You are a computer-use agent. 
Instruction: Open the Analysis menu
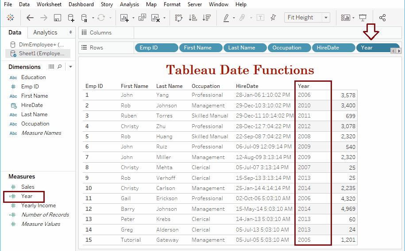(x=129, y=4)
